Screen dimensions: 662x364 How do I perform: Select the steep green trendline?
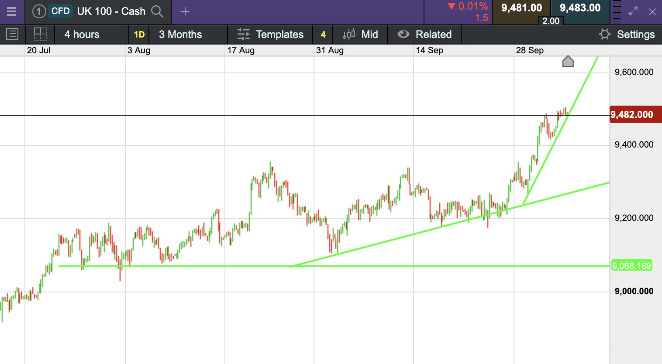[x=560, y=130]
